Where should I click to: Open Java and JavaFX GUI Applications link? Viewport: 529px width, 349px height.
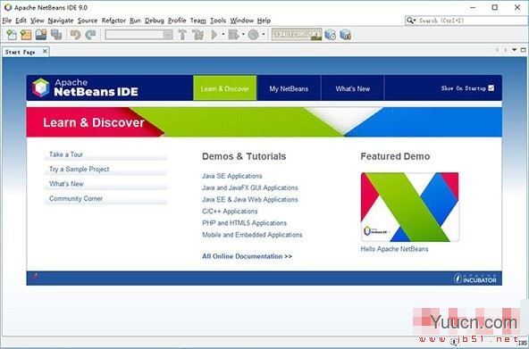coord(250,187)
